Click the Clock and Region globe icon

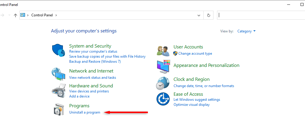click(x=163, y=83)
